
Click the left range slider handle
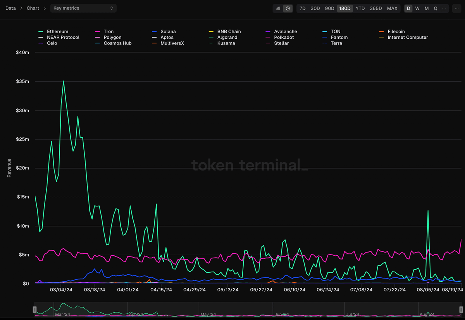tap(35, 310)
